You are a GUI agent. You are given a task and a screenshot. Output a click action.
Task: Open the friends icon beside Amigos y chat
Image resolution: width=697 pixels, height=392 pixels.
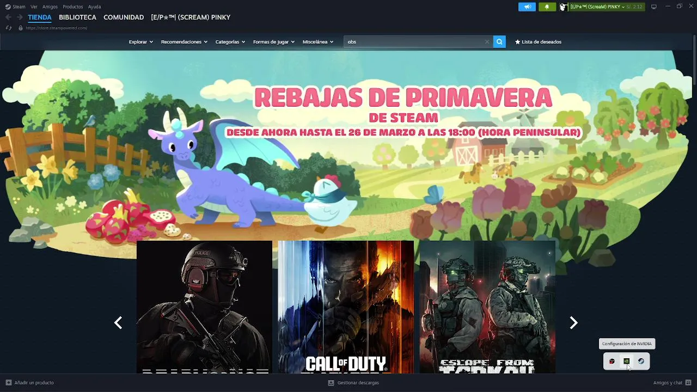click(688, 383)
